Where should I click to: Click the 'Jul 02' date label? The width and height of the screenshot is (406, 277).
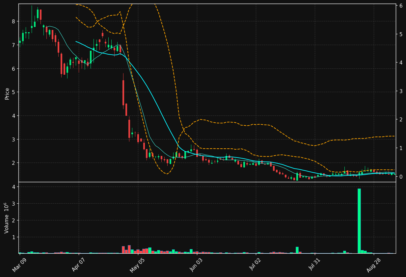255,265
